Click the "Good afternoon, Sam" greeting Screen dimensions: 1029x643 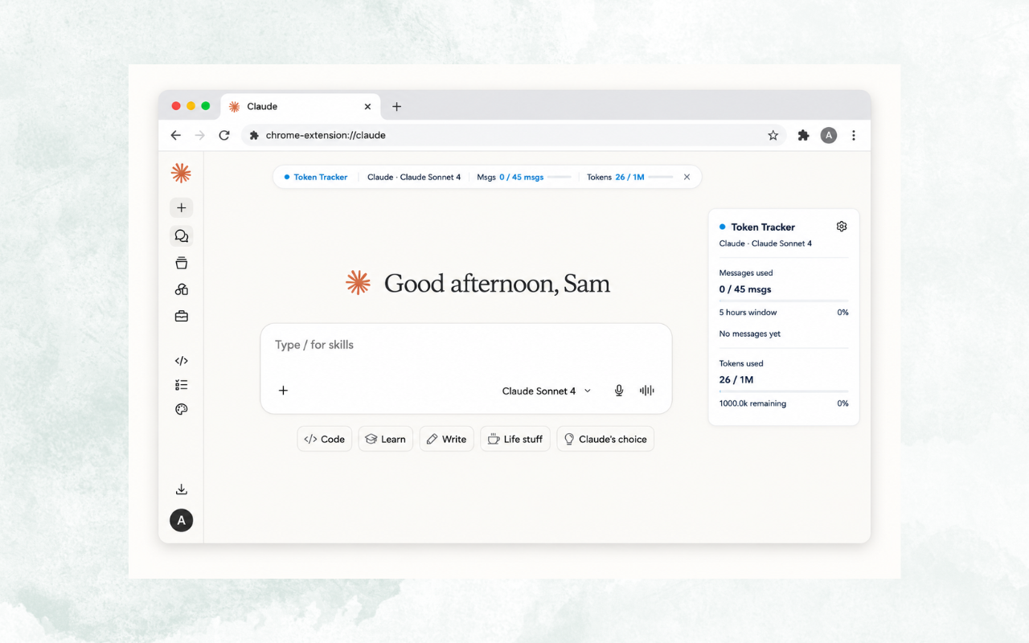click(x=497, y=283)
